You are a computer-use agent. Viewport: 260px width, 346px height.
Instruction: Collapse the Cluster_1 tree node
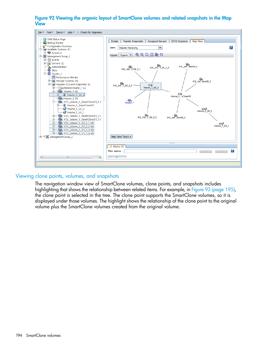pos(45,74)
